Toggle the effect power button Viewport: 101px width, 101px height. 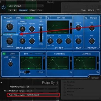pos(86,18)
